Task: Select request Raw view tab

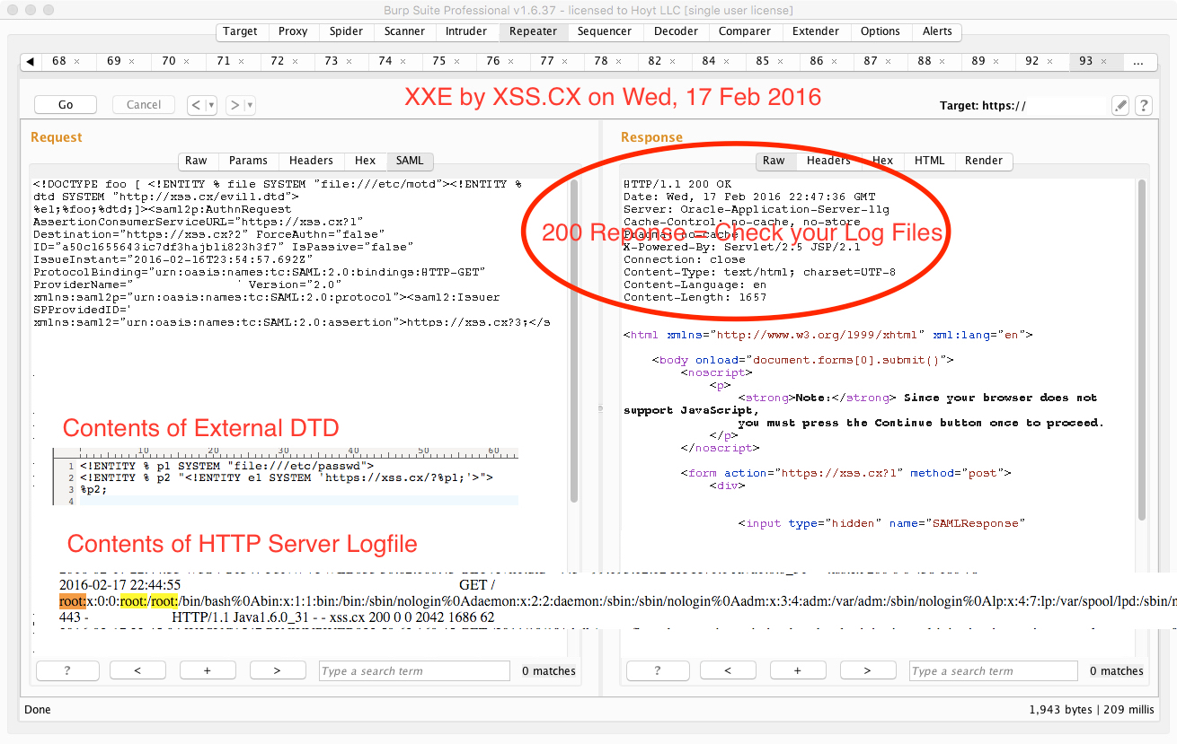Action: pos(196,161)
